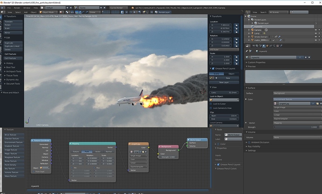Screen dimensions: 322x194
Task: Click the viewport shading sphere icon
Action: pos(61,12)
